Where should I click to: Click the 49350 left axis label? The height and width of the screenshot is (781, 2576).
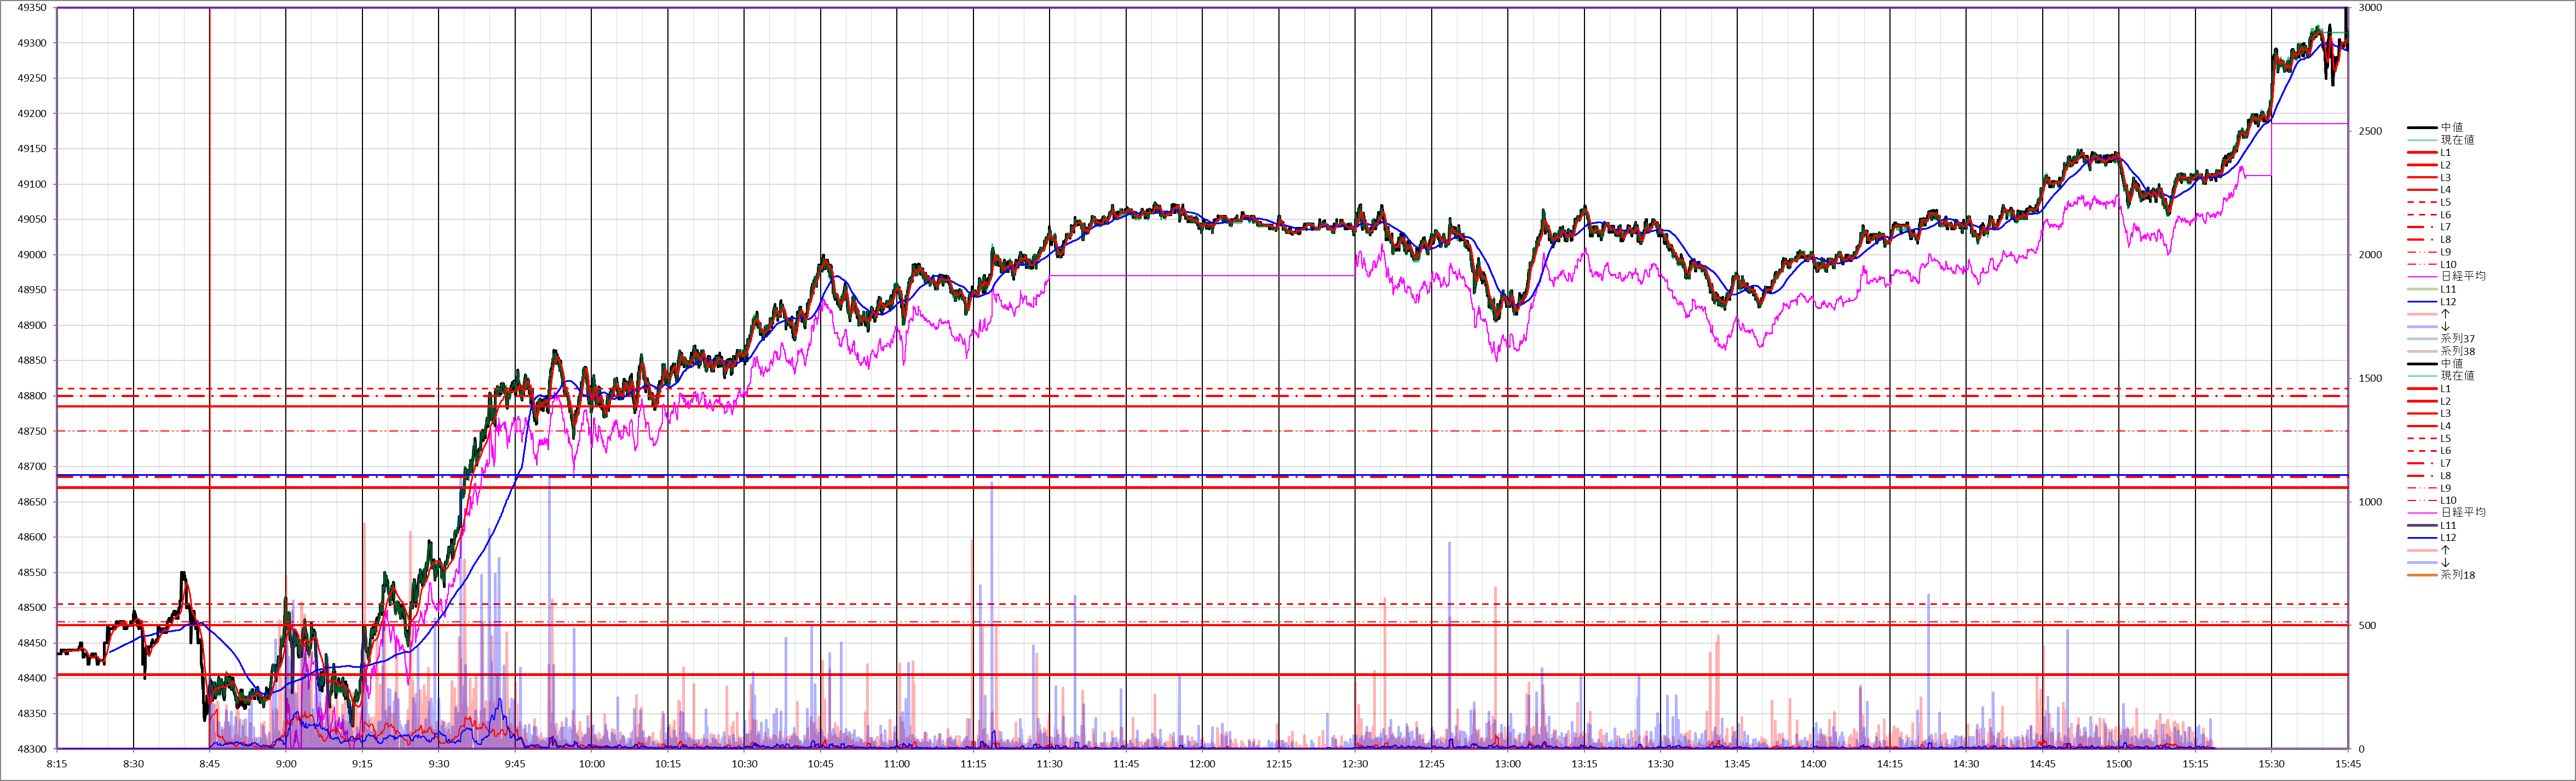(32, 8)
